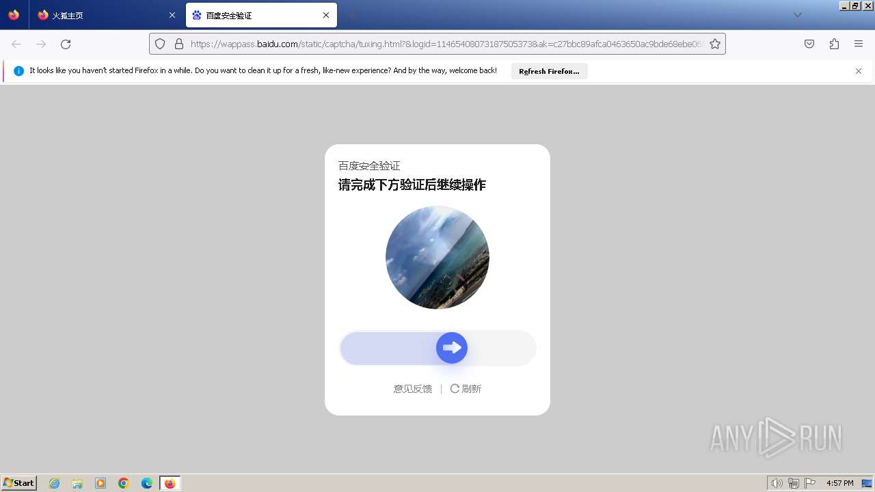Minimize the Firefox window

(x=844, y=5)
